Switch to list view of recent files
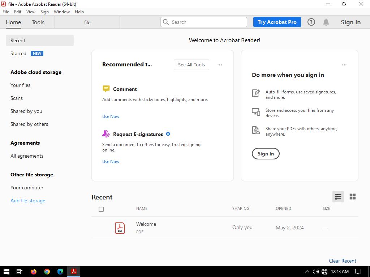370x277 pixels. (338, 197)
